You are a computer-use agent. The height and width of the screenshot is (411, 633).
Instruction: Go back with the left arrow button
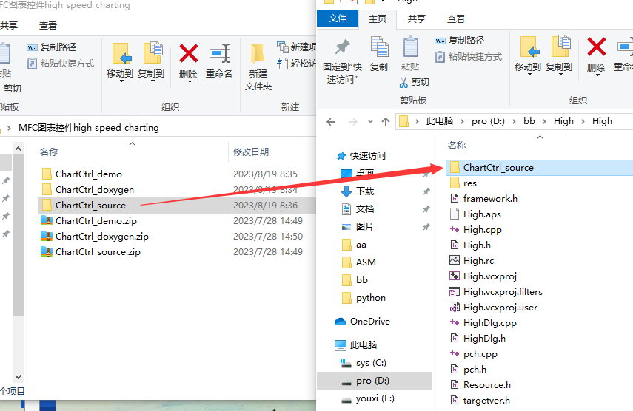(331, 122)
